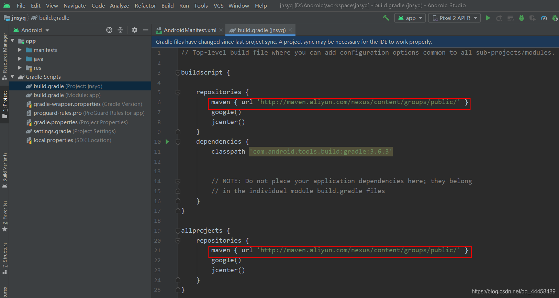This screenshot has height=298, width=559.
Task: Open the project panel gear options
Action: pos(135,30)
